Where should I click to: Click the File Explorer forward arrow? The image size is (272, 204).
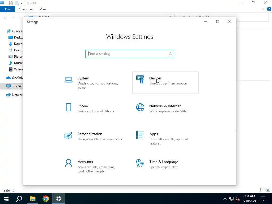[13, 18]
